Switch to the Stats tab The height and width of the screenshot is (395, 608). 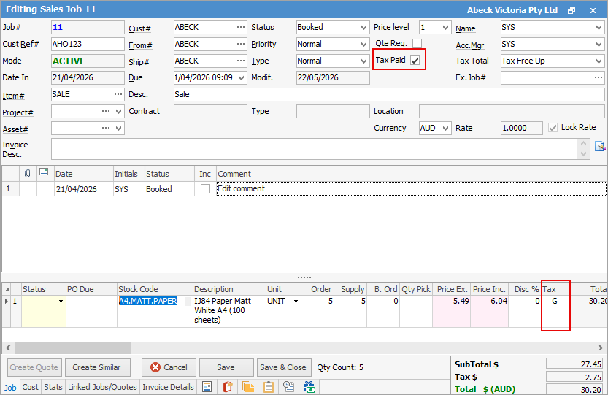tap(53, 387)
